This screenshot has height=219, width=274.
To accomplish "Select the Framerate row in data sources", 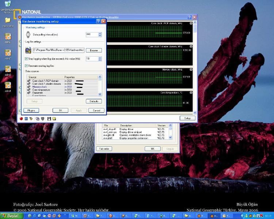I will [x=62, y=93].
